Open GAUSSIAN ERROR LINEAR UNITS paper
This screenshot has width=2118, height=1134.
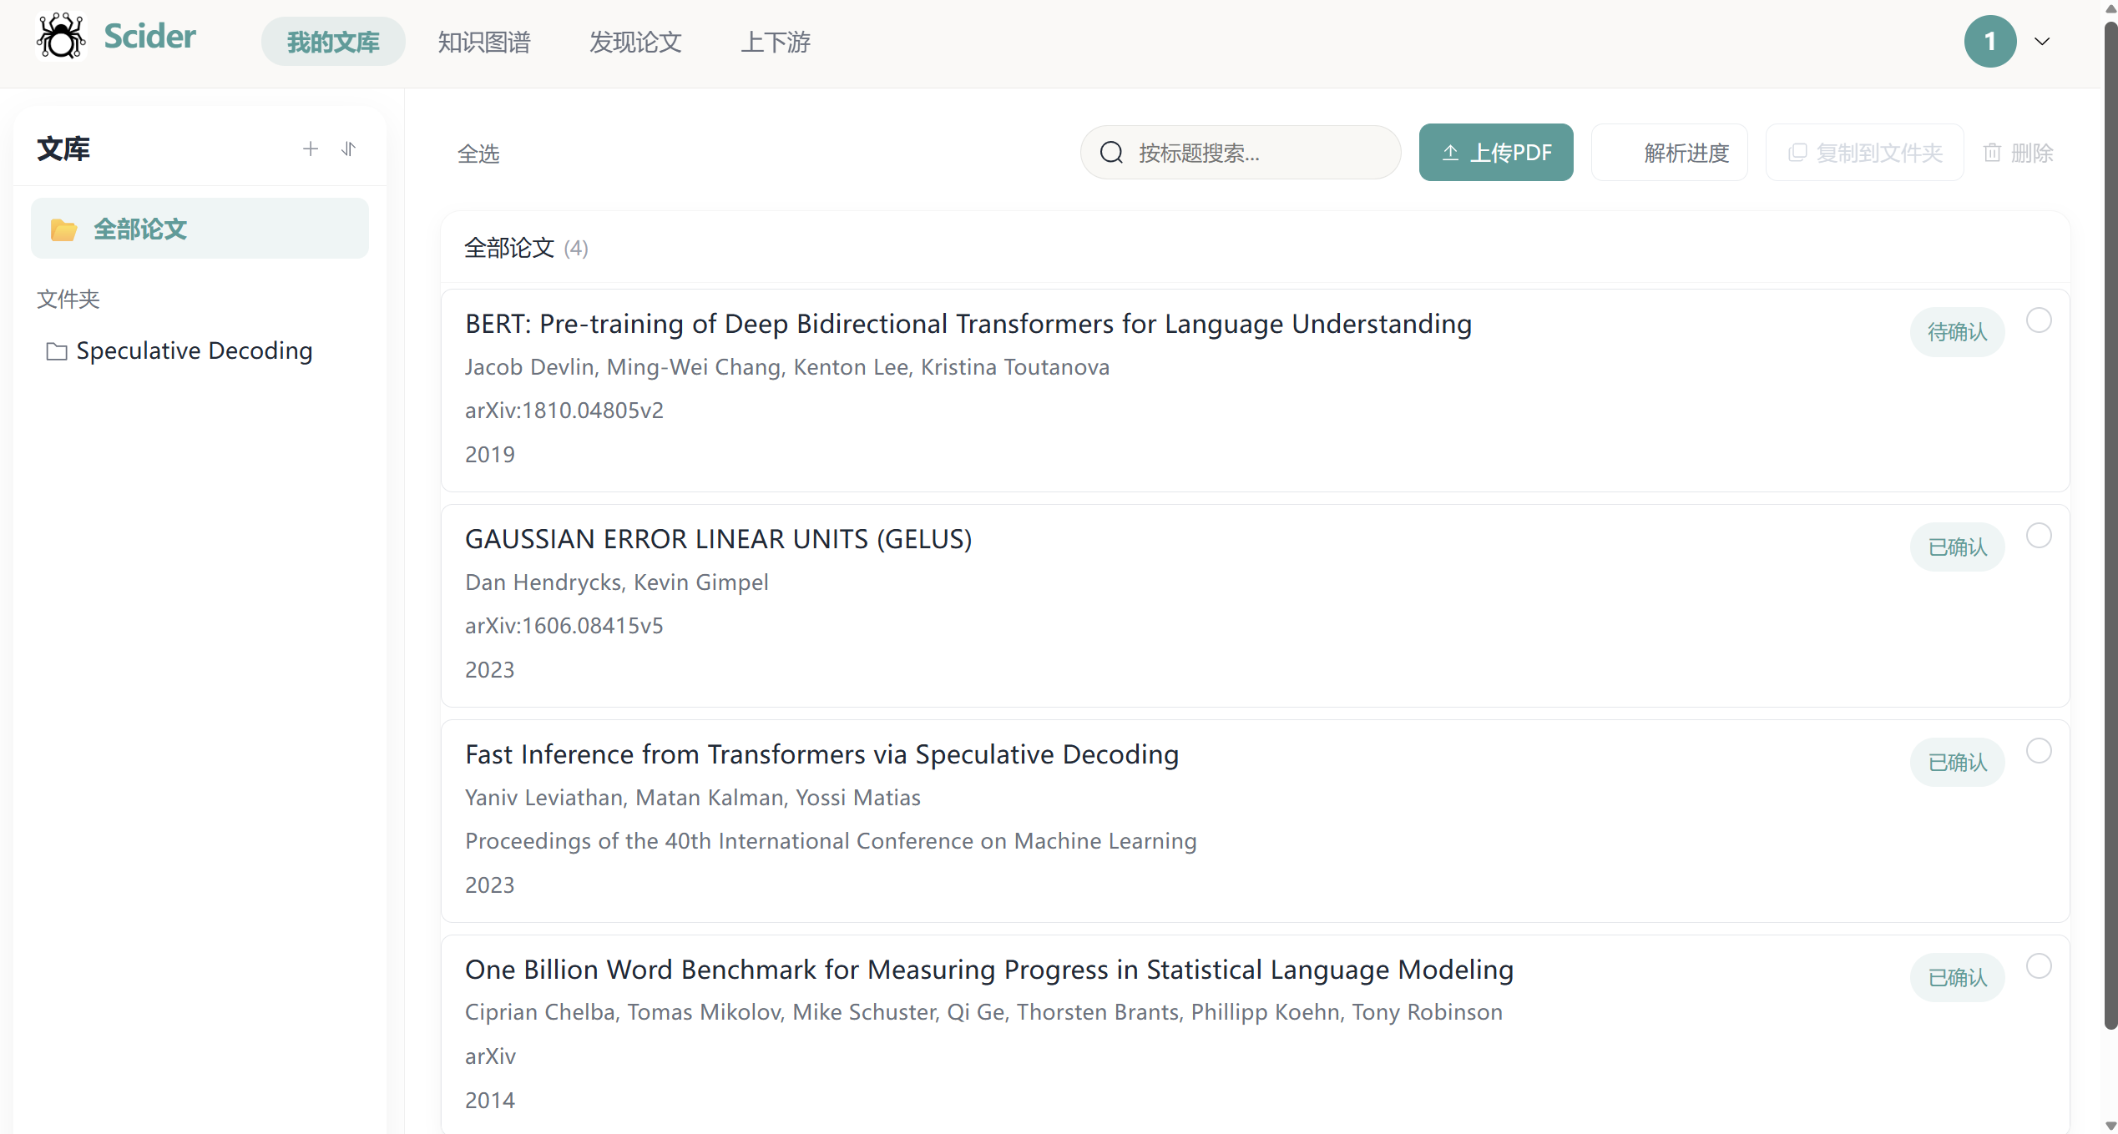719,539
